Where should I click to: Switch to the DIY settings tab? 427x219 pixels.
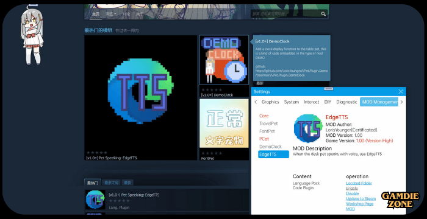(328, 102)
